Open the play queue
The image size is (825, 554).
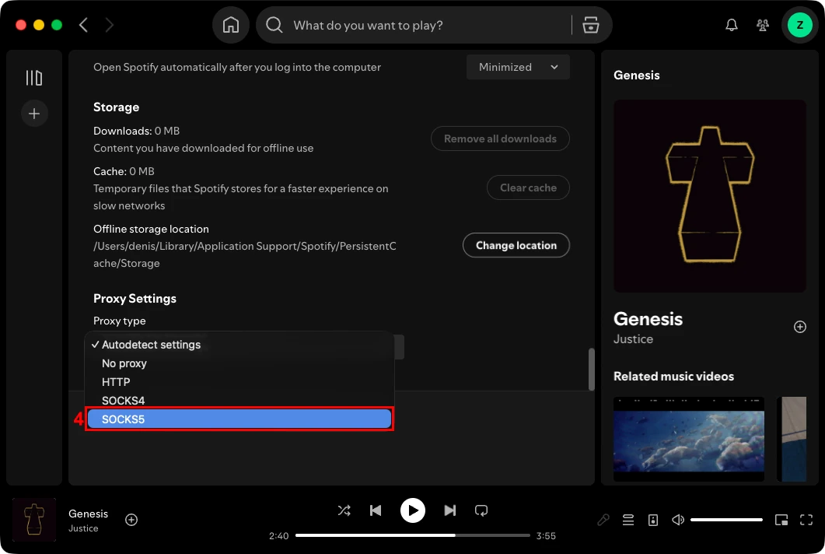(x=628, y=520)
